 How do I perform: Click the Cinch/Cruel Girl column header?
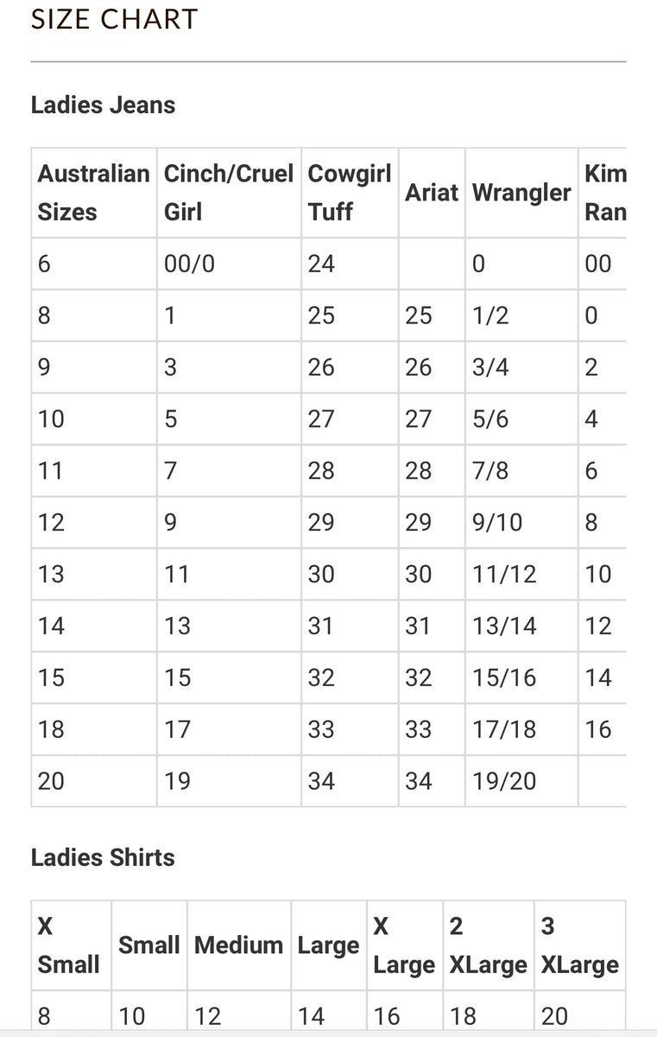pyautogui.click(x=229, y=193)
